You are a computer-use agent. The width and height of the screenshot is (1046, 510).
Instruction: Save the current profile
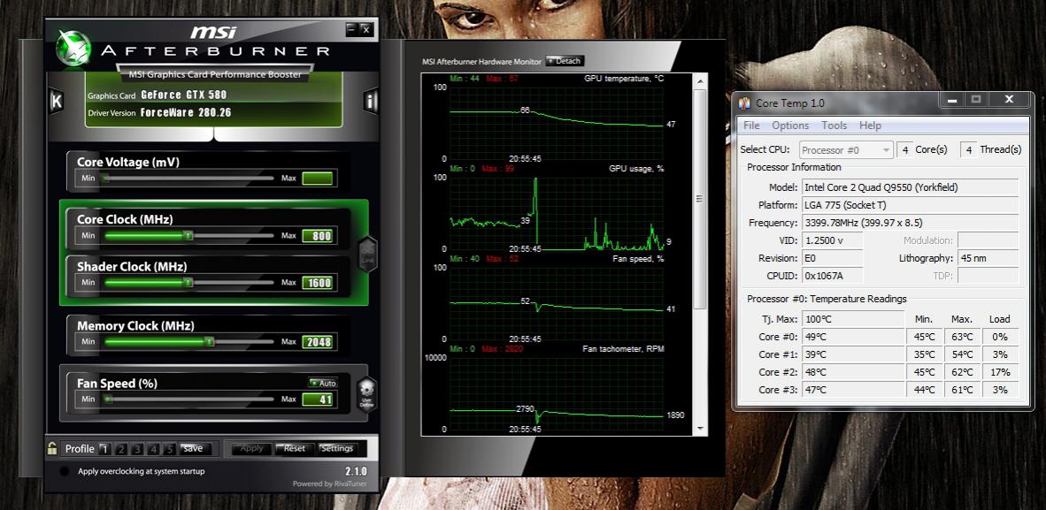pyautogui.click(x=193, y=449)
